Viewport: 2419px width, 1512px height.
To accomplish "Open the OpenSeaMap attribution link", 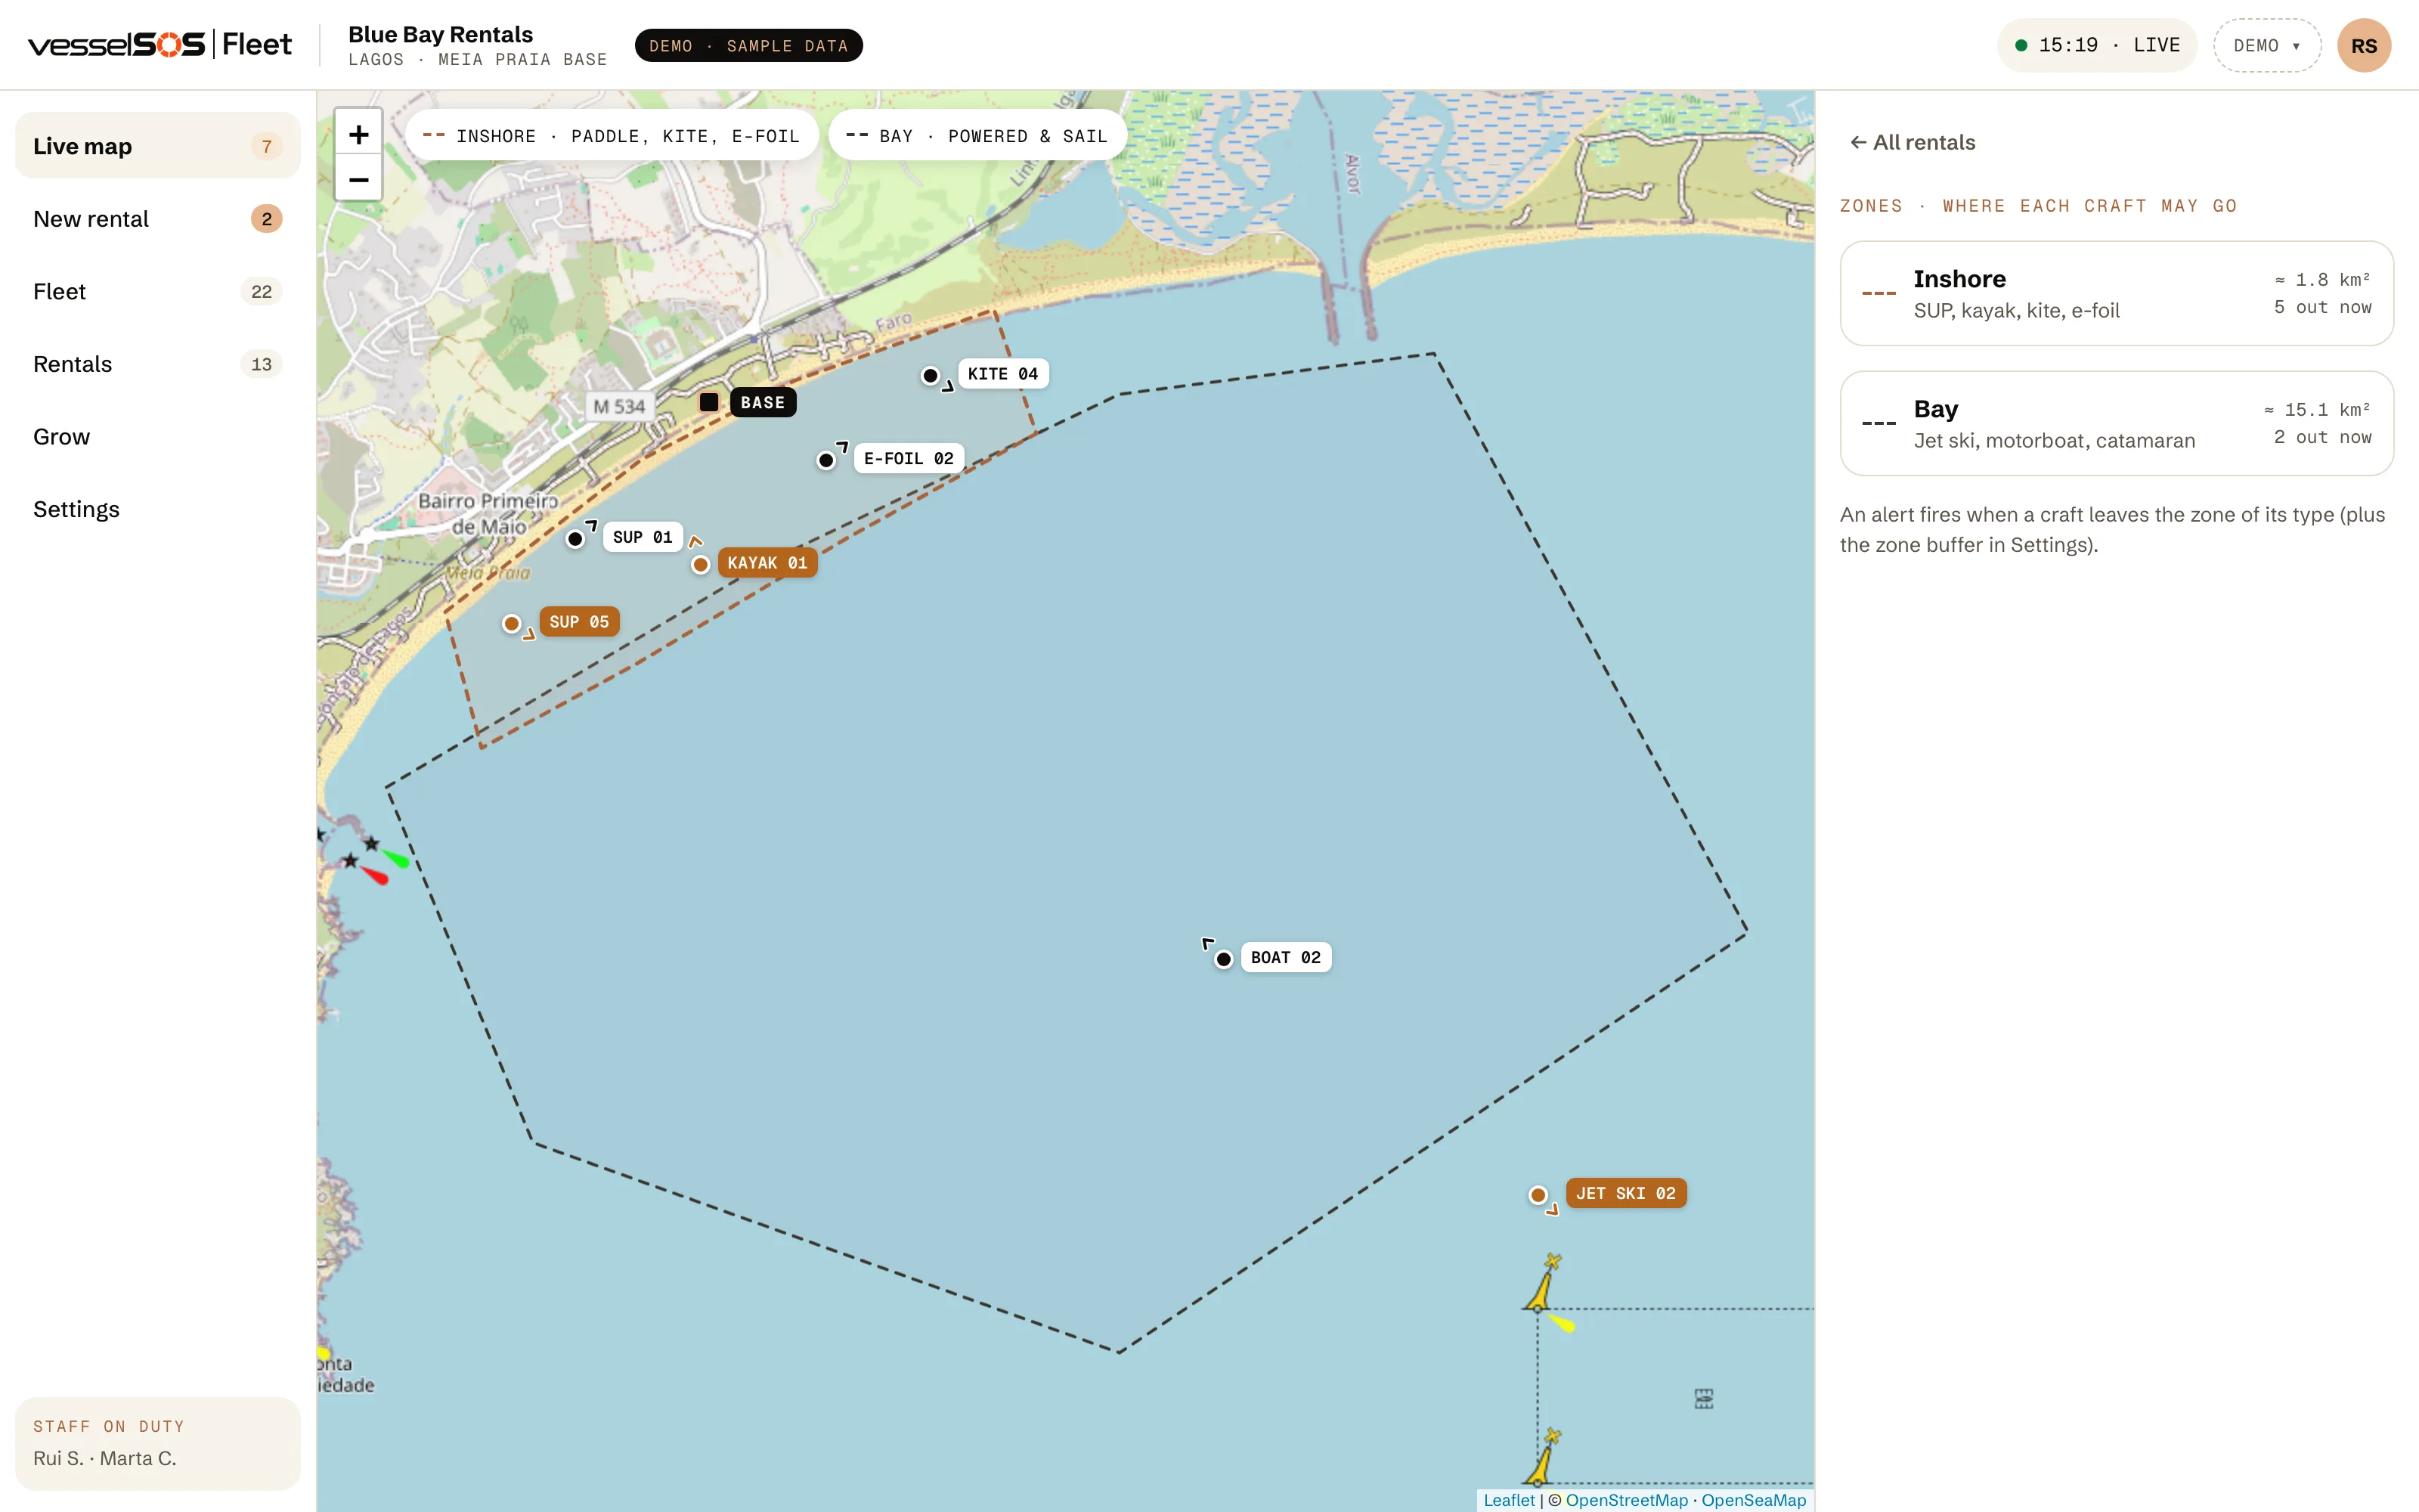I will click(x=1753, y=1500).
